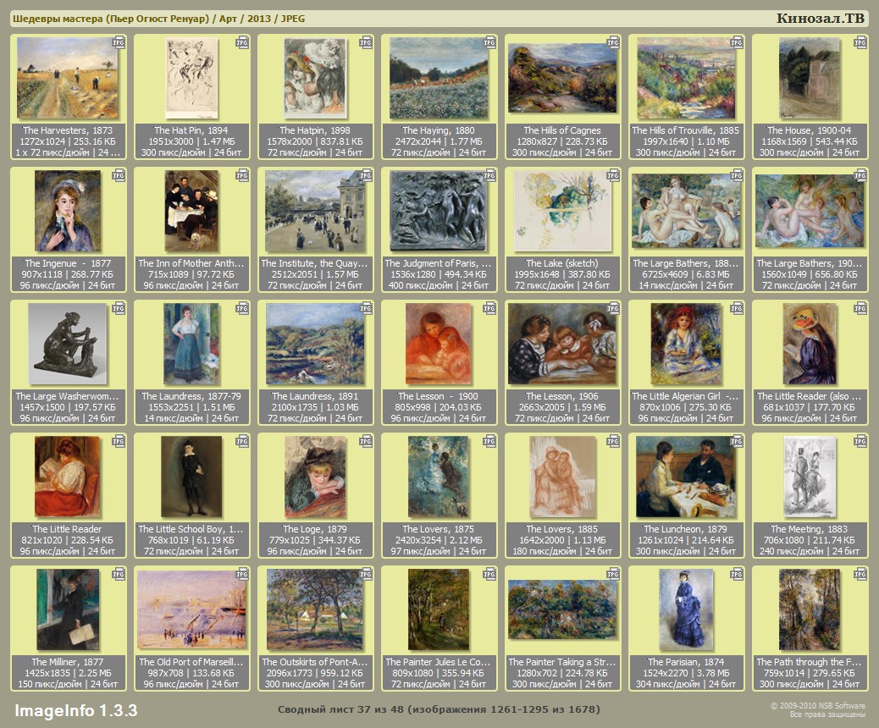Click the JPG badge on The Hills of Trouville

(x=737, y=42)
